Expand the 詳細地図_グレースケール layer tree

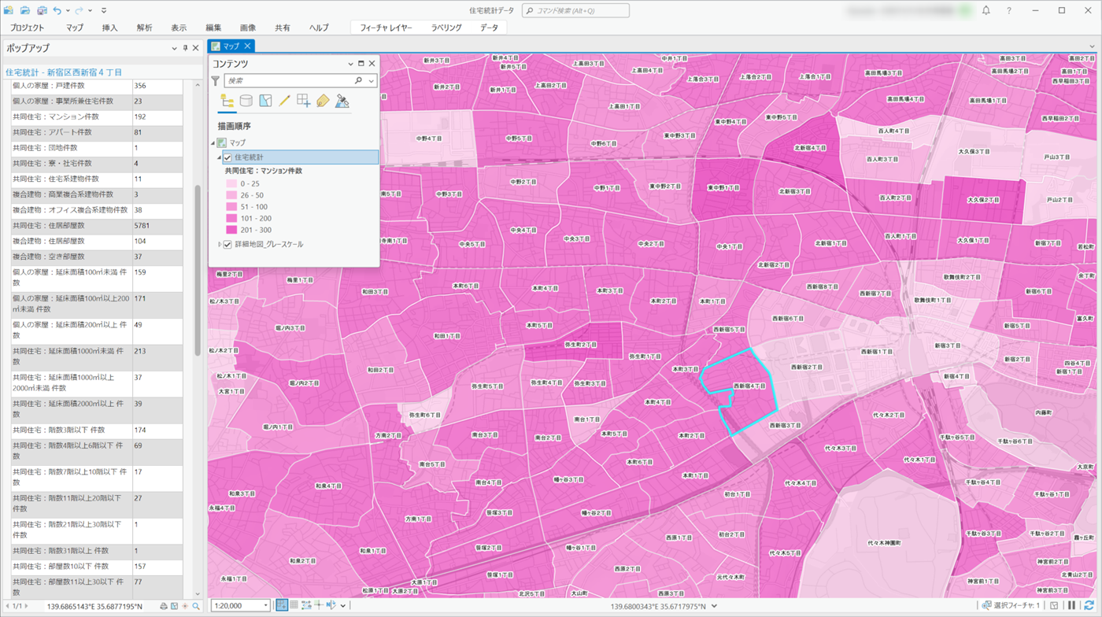point(220,245)
